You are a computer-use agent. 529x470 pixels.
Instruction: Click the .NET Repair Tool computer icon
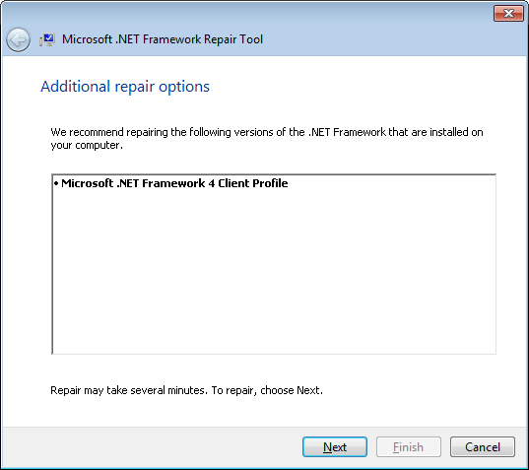coord(47,39)
